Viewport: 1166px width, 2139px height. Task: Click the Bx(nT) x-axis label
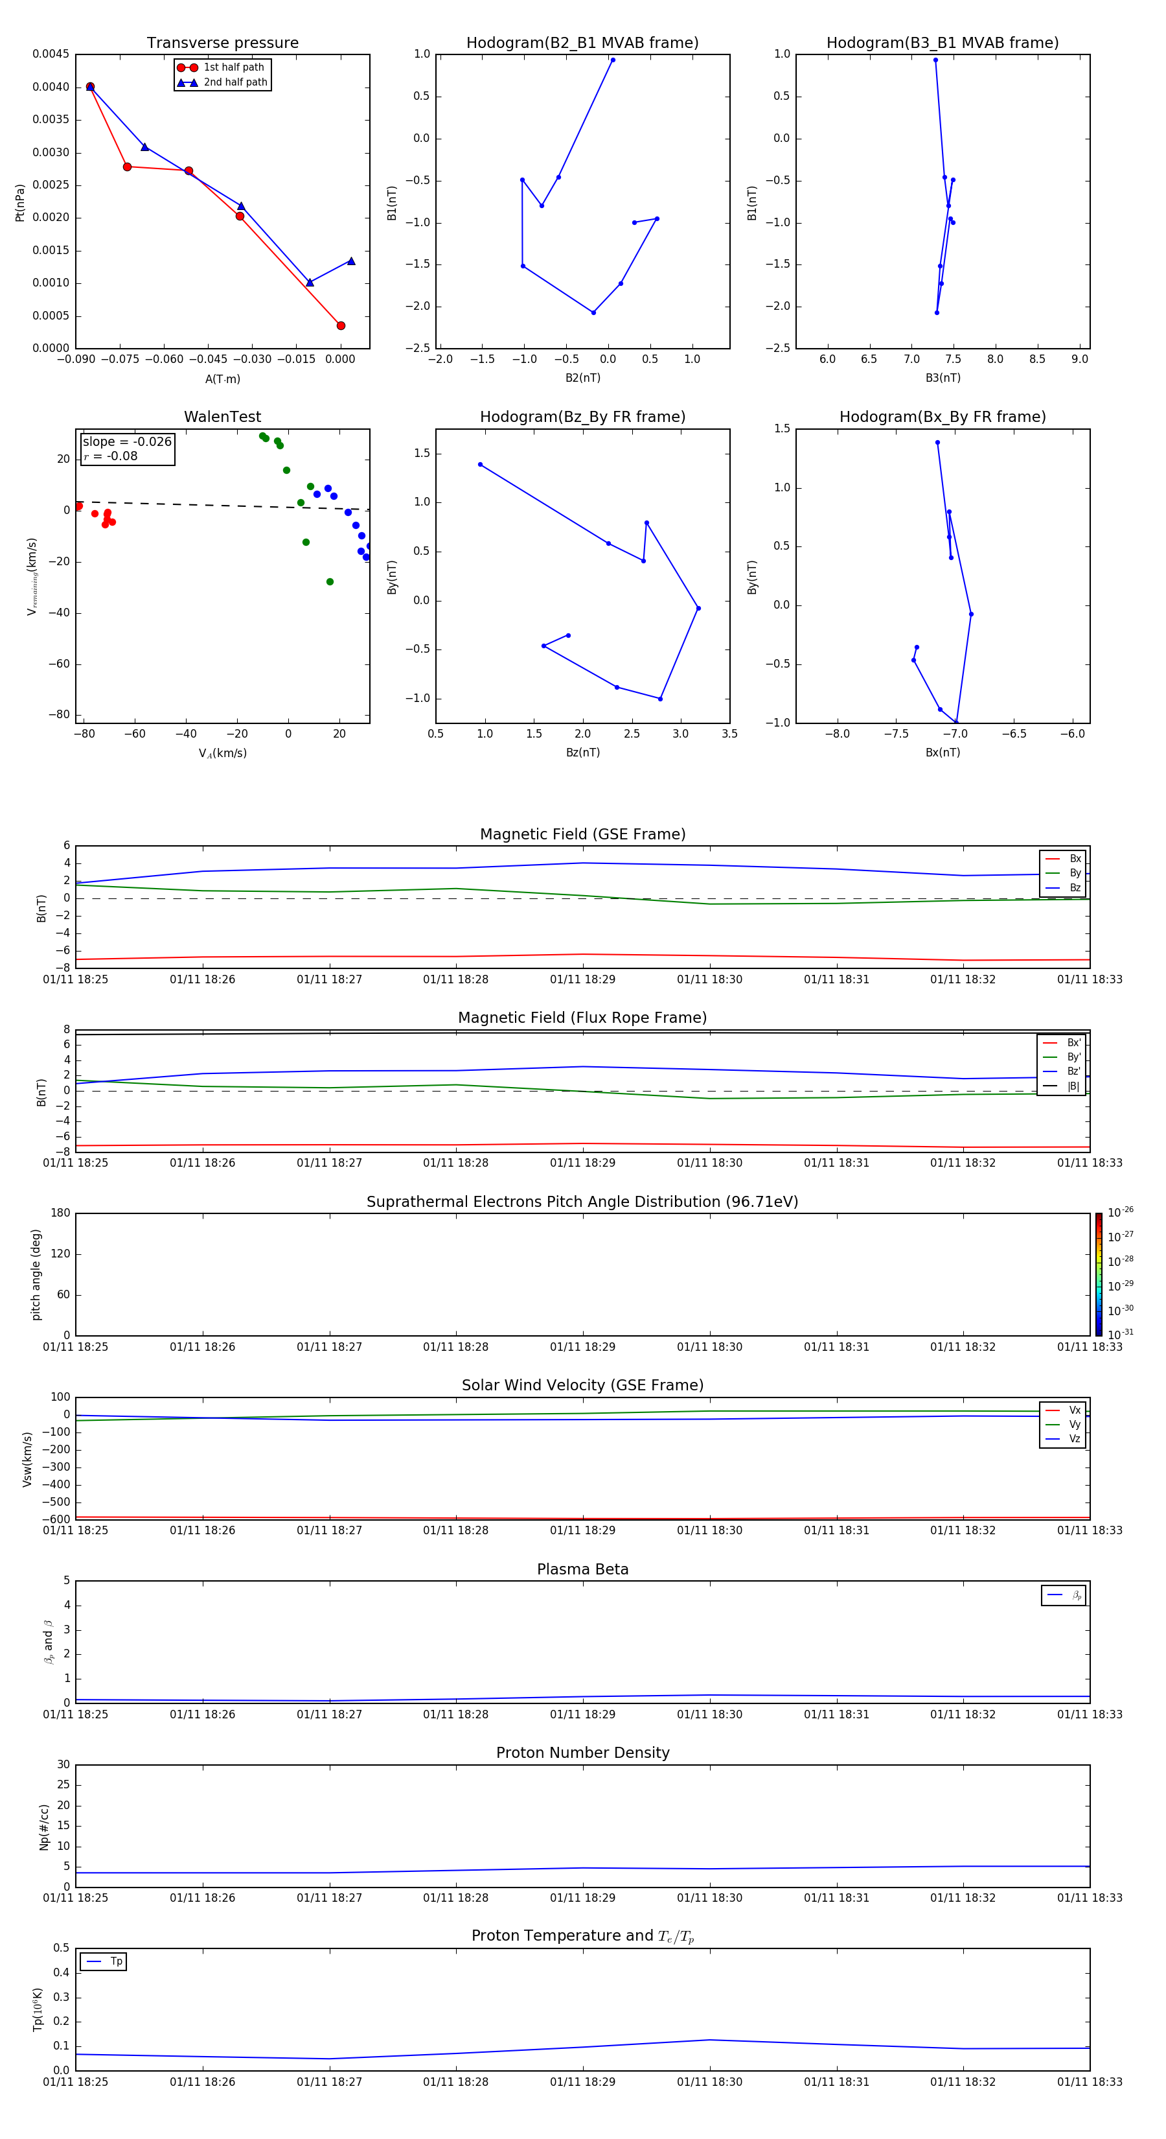pos(943,753)
